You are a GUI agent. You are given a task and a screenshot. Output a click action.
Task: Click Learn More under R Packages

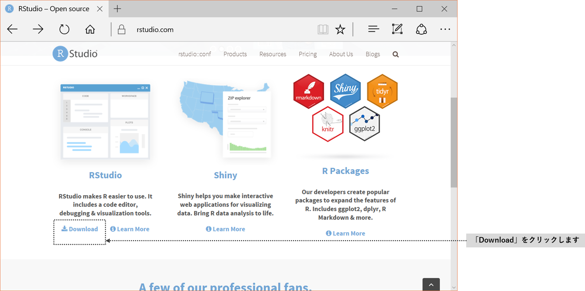[345, 234]
